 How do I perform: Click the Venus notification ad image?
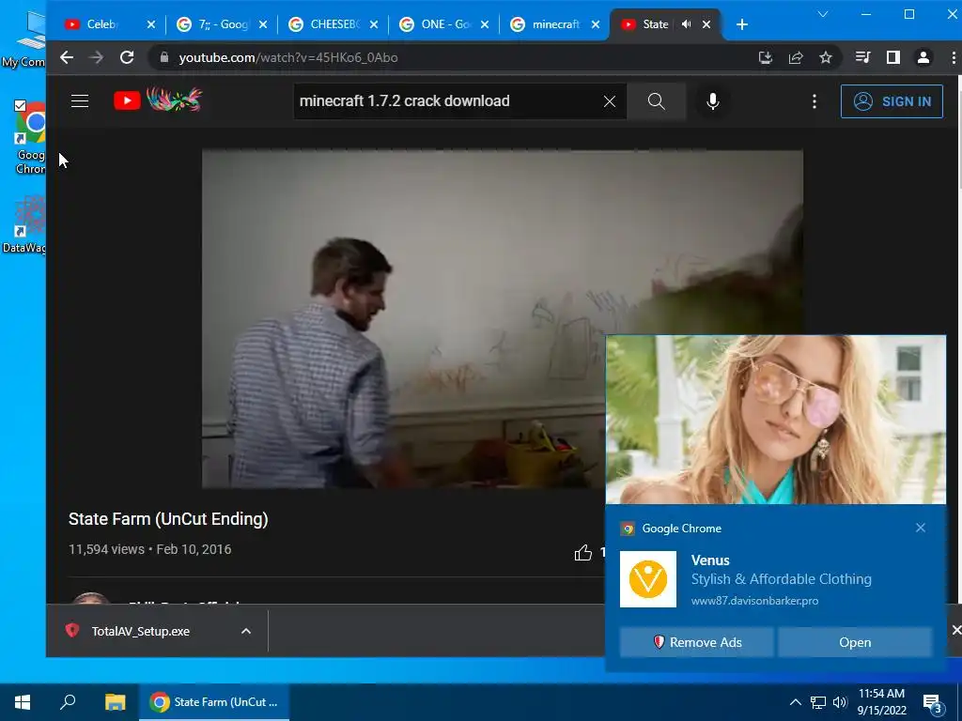[775, 420]
